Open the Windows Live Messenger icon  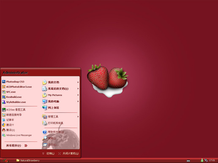[4, 135]
